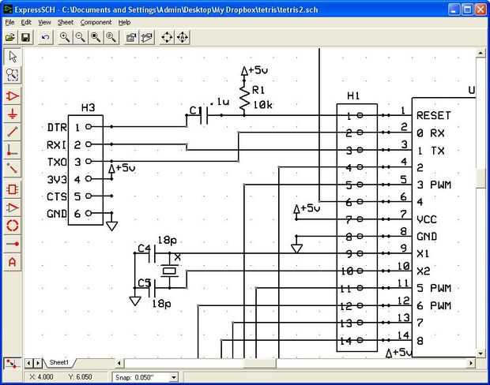
Task: Click the C5 capacitor label
Action: click(x=145, y=283)
